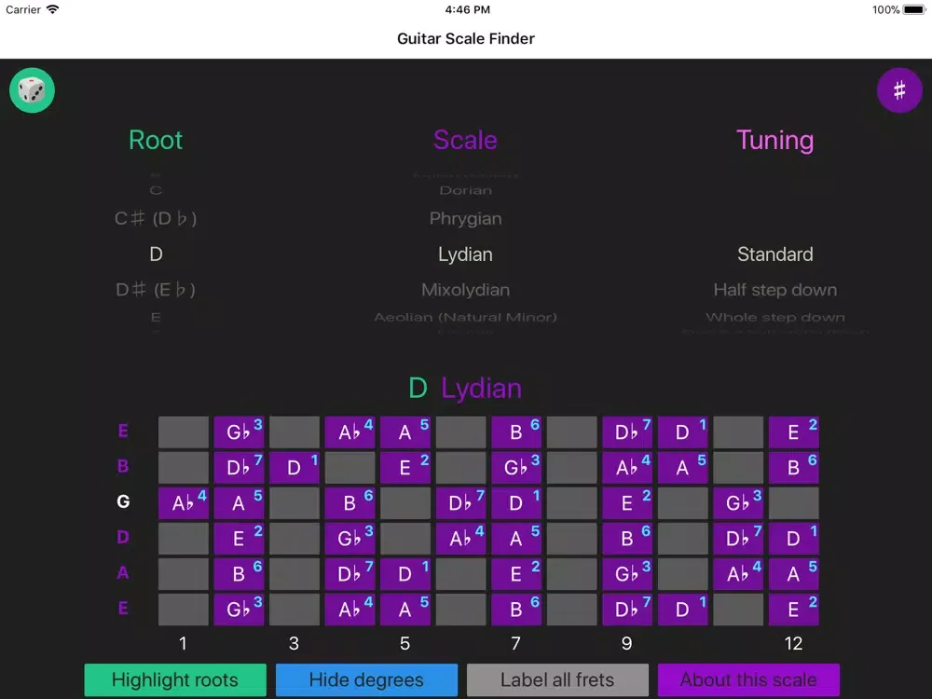The width and height of the screenshot is (932, 699).
Task: Tap A♭ note on D string fret 6
Action: (460, 539)
